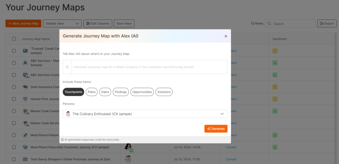
Task: Tick the checkbox for Tech Savvy Shopper row
Action: coord(14,159)
